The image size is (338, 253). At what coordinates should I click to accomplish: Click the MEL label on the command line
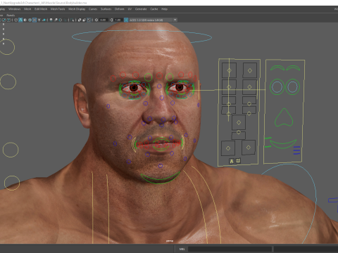[x=182, y=249]
